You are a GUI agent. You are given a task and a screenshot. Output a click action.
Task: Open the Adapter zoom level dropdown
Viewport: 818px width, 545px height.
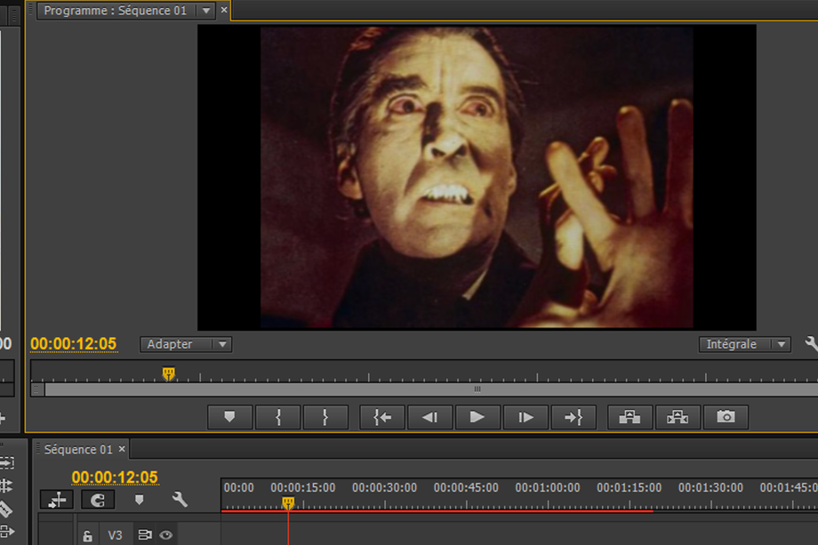click(x=186, y=344)
